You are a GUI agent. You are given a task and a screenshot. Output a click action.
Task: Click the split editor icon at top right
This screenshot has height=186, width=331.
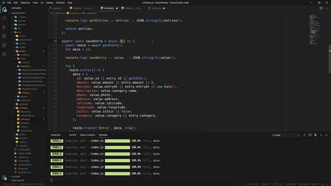[x=321, y=8]
